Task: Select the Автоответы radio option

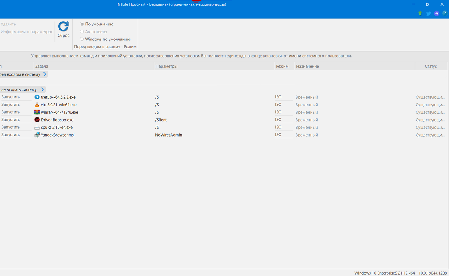Action: click(x=82, y=31)
